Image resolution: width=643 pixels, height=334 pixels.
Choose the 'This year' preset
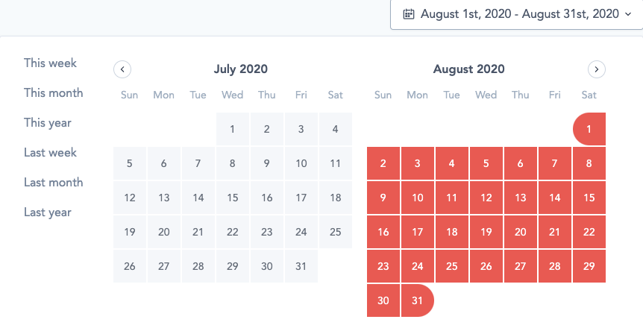(48, 123)
